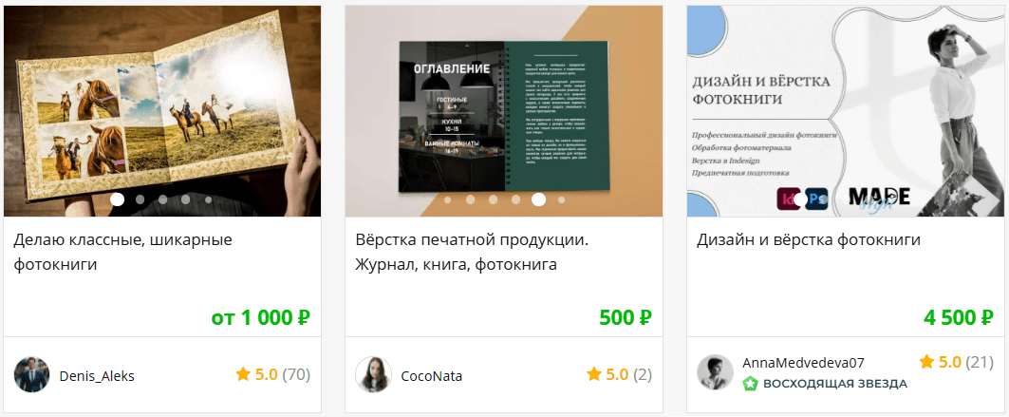Open Дизайн и вёрстка фотокниги listing title
Screen dimensions: 1009x417
tap(809, 240)
